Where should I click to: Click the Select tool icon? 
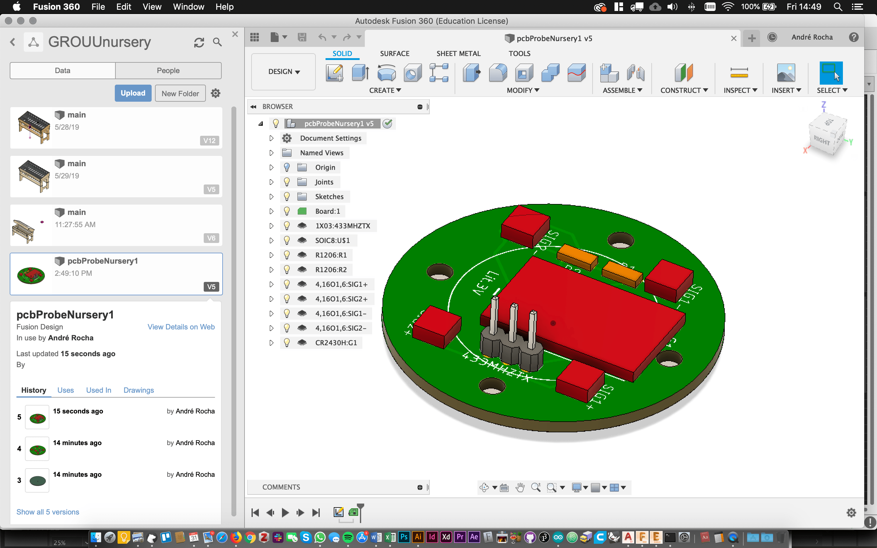pyautogui.click(x=831, y=73)
